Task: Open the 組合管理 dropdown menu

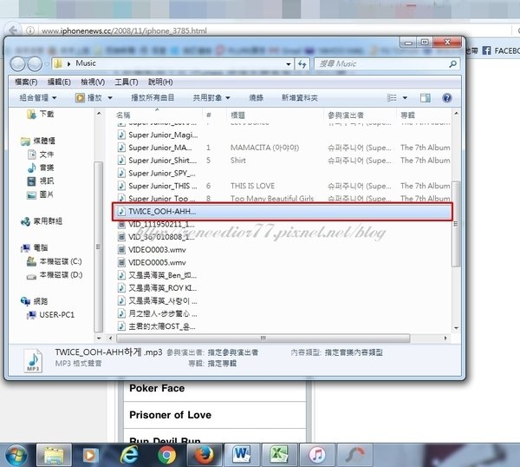Action: pos(38,97)
